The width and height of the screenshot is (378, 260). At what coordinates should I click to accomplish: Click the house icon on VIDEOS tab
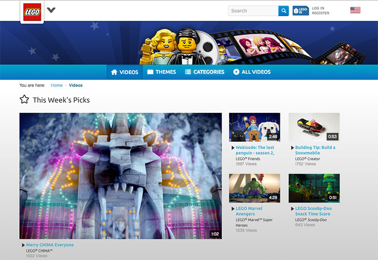114,72
